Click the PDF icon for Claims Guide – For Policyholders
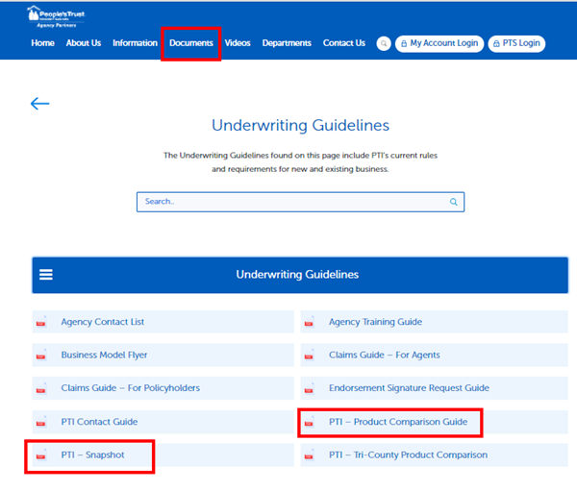The height and width of the screenshot is (491, 577). click(41, 388)
